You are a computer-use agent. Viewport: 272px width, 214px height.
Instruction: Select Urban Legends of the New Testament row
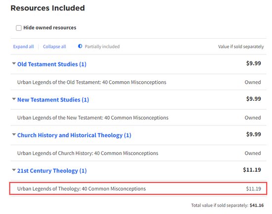tap(138, 117)
